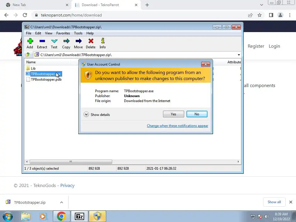Click the UAC shield taskbar icon

tap(97, 216)
